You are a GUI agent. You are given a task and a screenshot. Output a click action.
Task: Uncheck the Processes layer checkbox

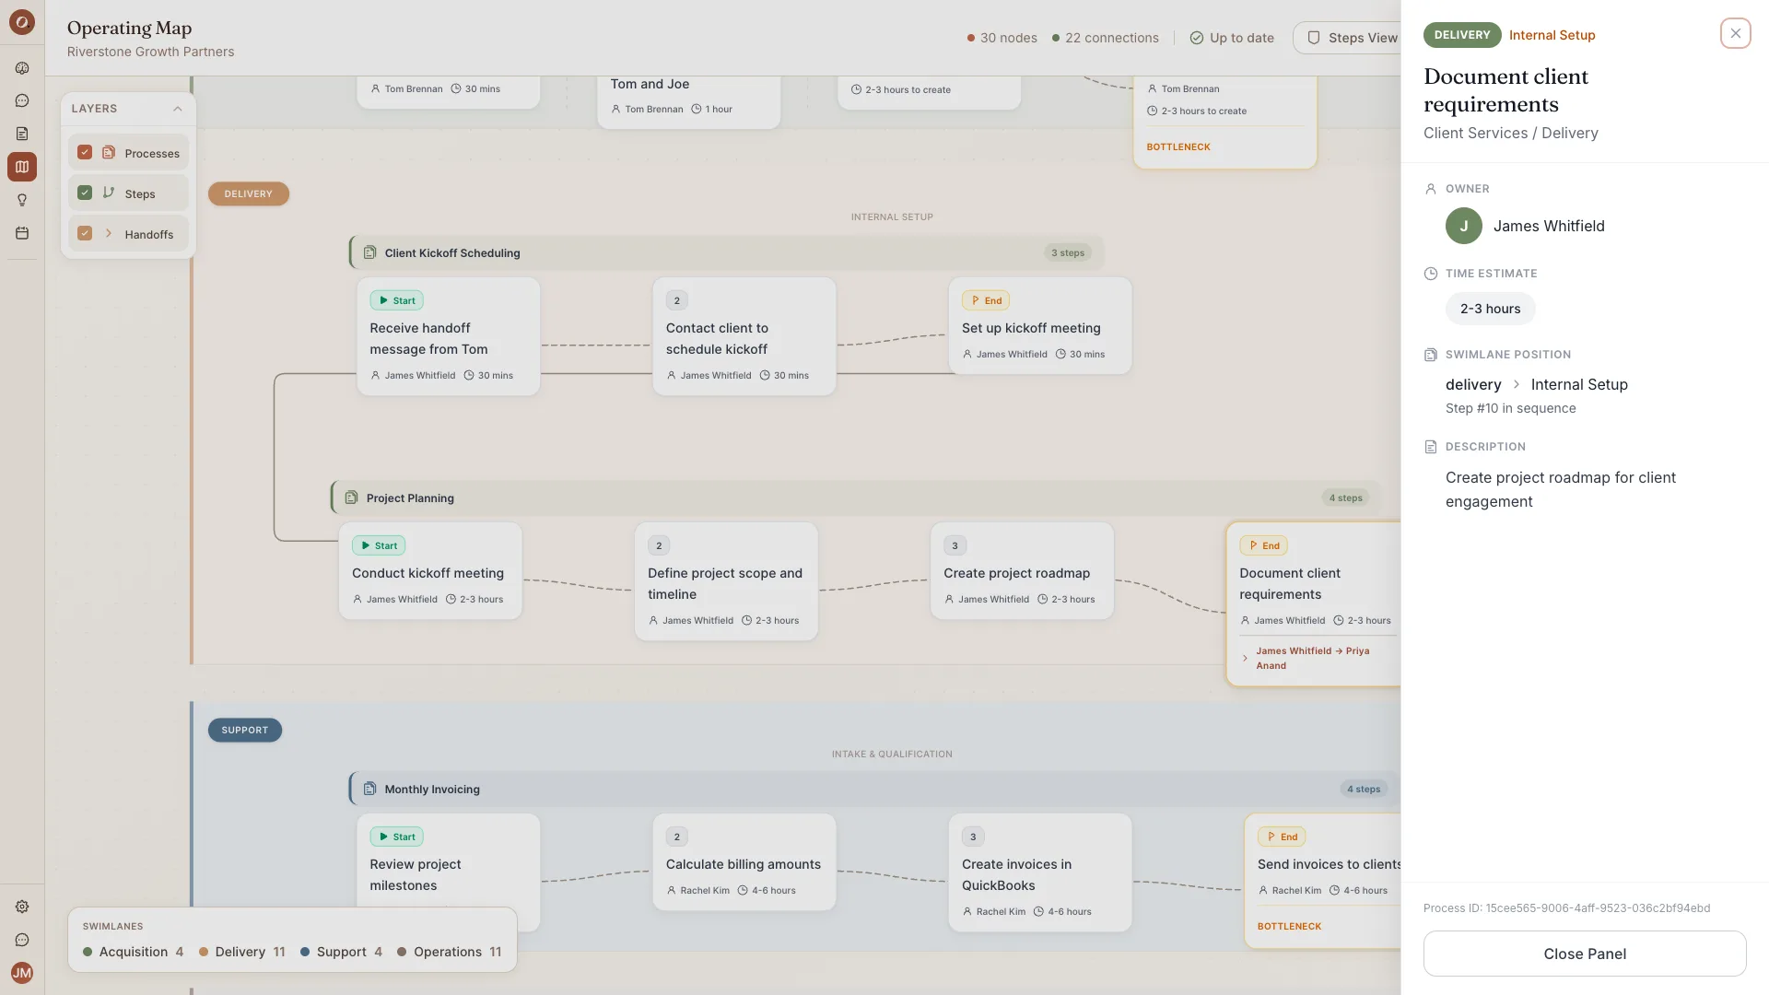(85, 152)
